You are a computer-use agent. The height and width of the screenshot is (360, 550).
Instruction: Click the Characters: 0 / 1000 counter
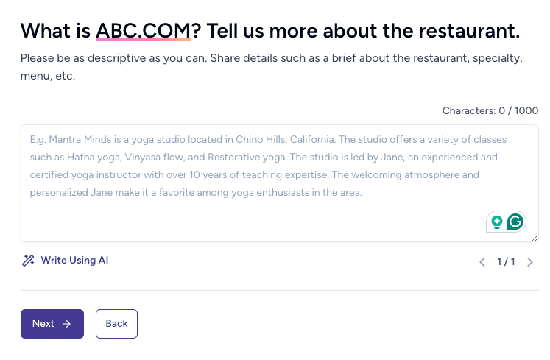490,111
